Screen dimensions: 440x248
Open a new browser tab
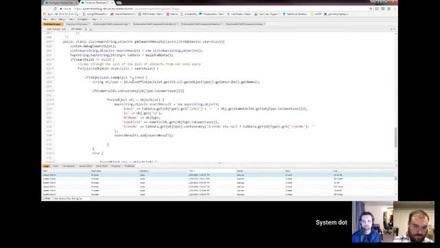[x=119, y=3]
